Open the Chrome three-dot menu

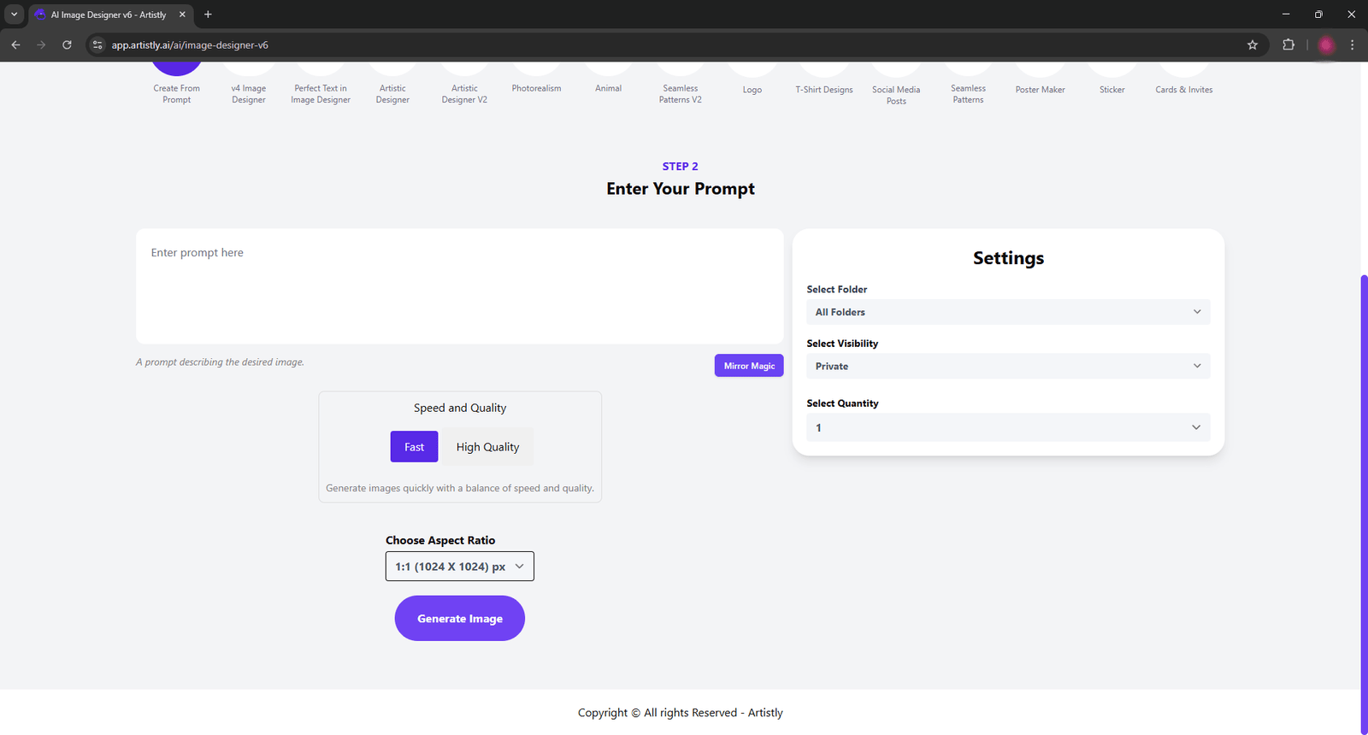click(x=1352, y=45)
